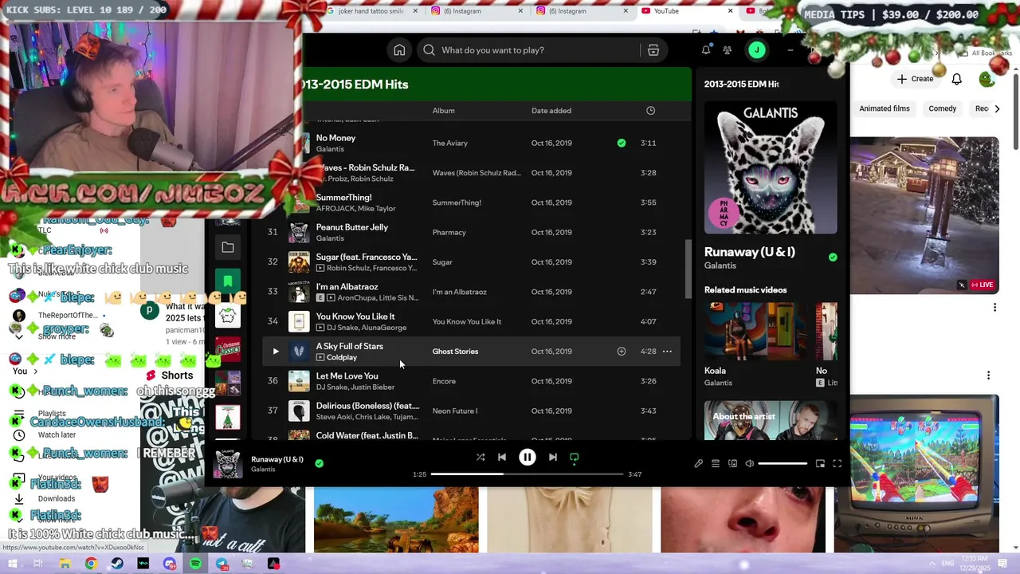
Task: Toggle shuffle in Spotify player
Action: tap(481, 457)
